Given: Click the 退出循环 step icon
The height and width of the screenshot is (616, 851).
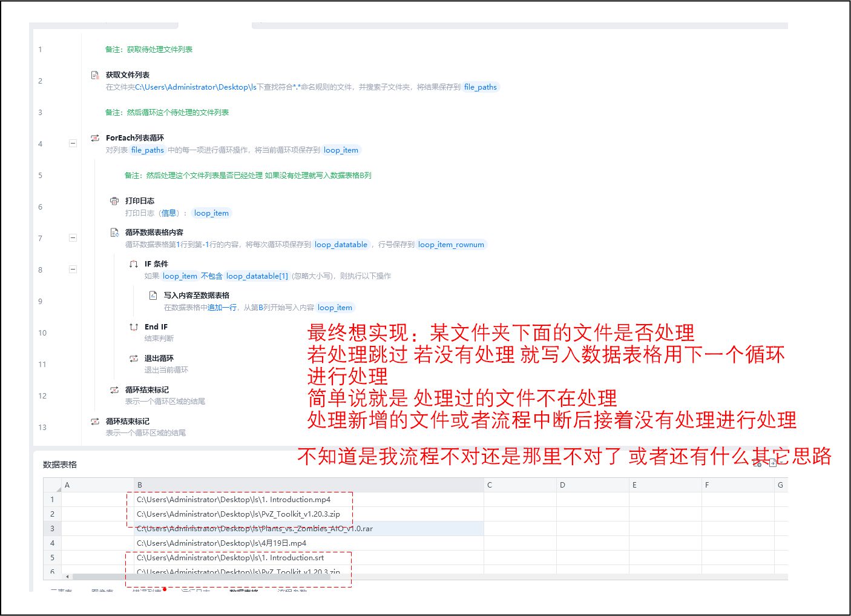Looking at the screenshot, I should [134, 359].
